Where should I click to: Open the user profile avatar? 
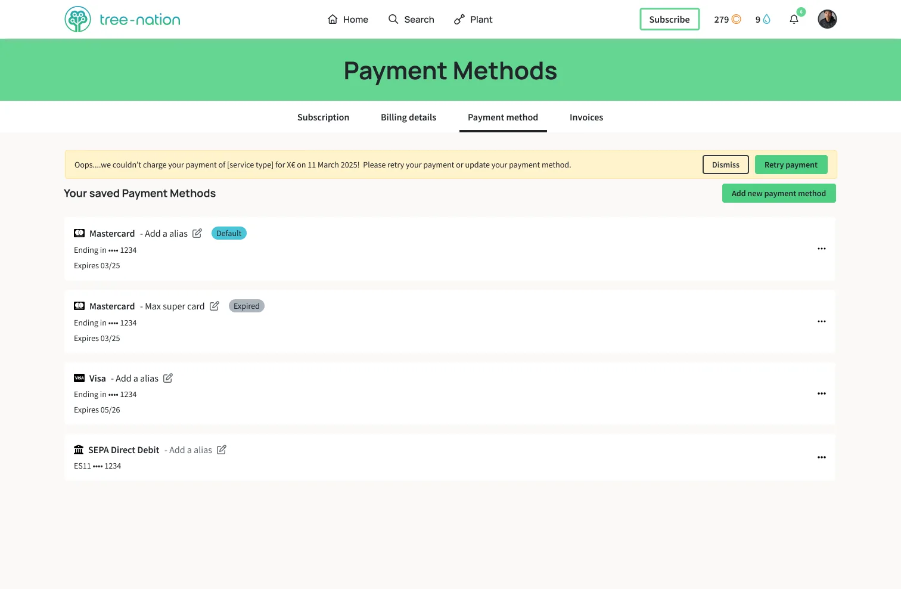[x=827, y=19]
